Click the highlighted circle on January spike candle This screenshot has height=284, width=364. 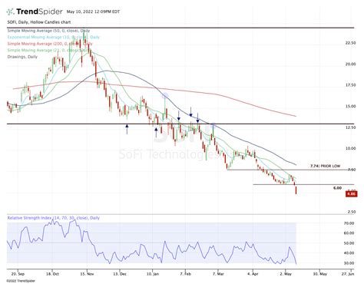tap(165, 96)
